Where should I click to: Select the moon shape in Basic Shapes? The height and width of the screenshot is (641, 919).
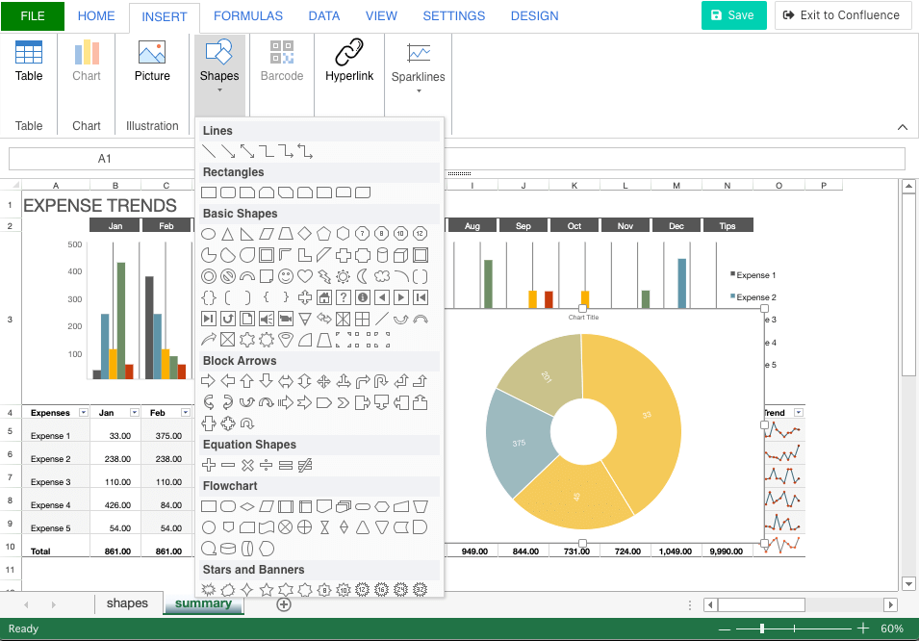click(x=363, y=276)
